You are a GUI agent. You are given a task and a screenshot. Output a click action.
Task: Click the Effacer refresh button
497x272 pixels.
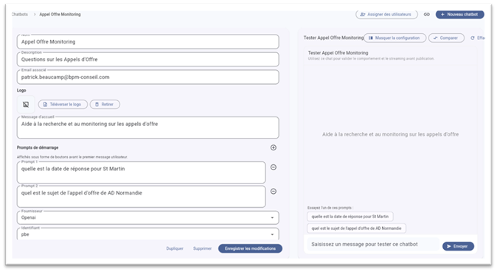coord(477,38)
